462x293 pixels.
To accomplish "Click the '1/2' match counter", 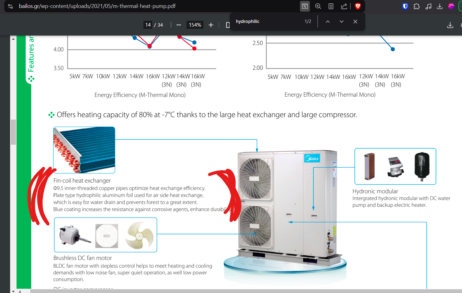I will coord(308,21).
